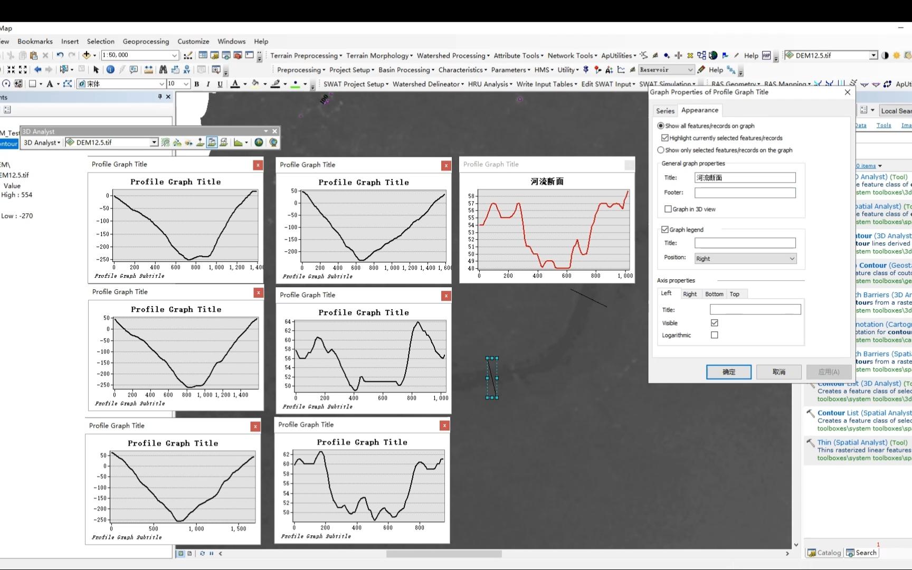
Task: Open 3D Analyst toolbar's DEM12.5.tif layer dropdown
Action: point(154,142)
